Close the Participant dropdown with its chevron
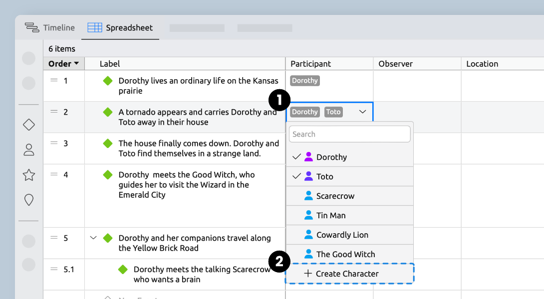 [362, 112]
